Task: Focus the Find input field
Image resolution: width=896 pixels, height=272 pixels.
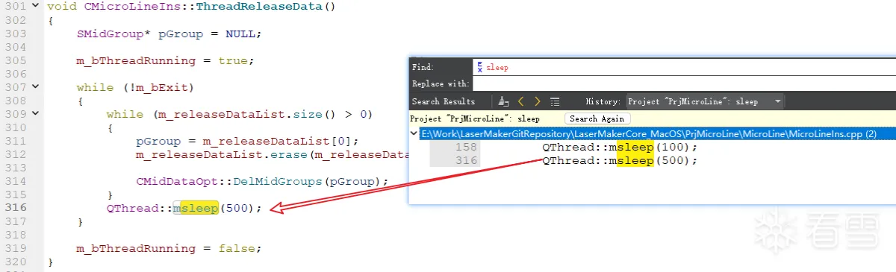Action: [x=683, y=67]
